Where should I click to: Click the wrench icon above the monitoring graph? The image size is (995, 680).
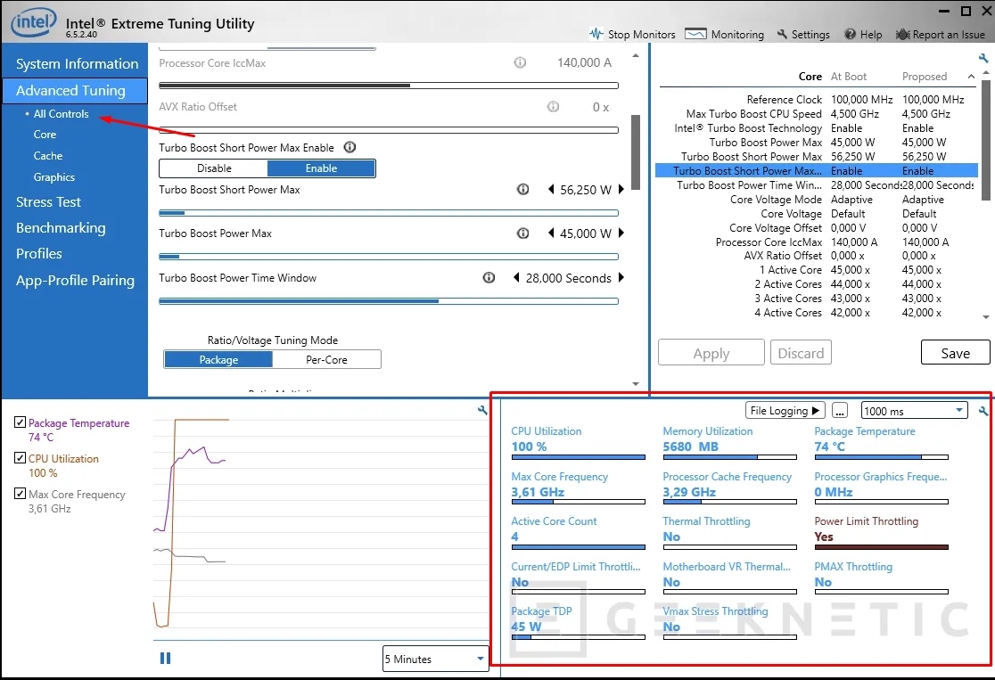pos(482,411)
